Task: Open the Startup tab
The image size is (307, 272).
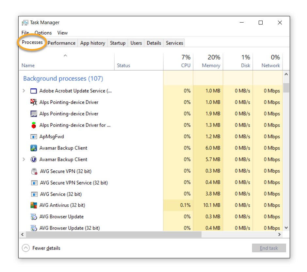Action: (118, 43)
